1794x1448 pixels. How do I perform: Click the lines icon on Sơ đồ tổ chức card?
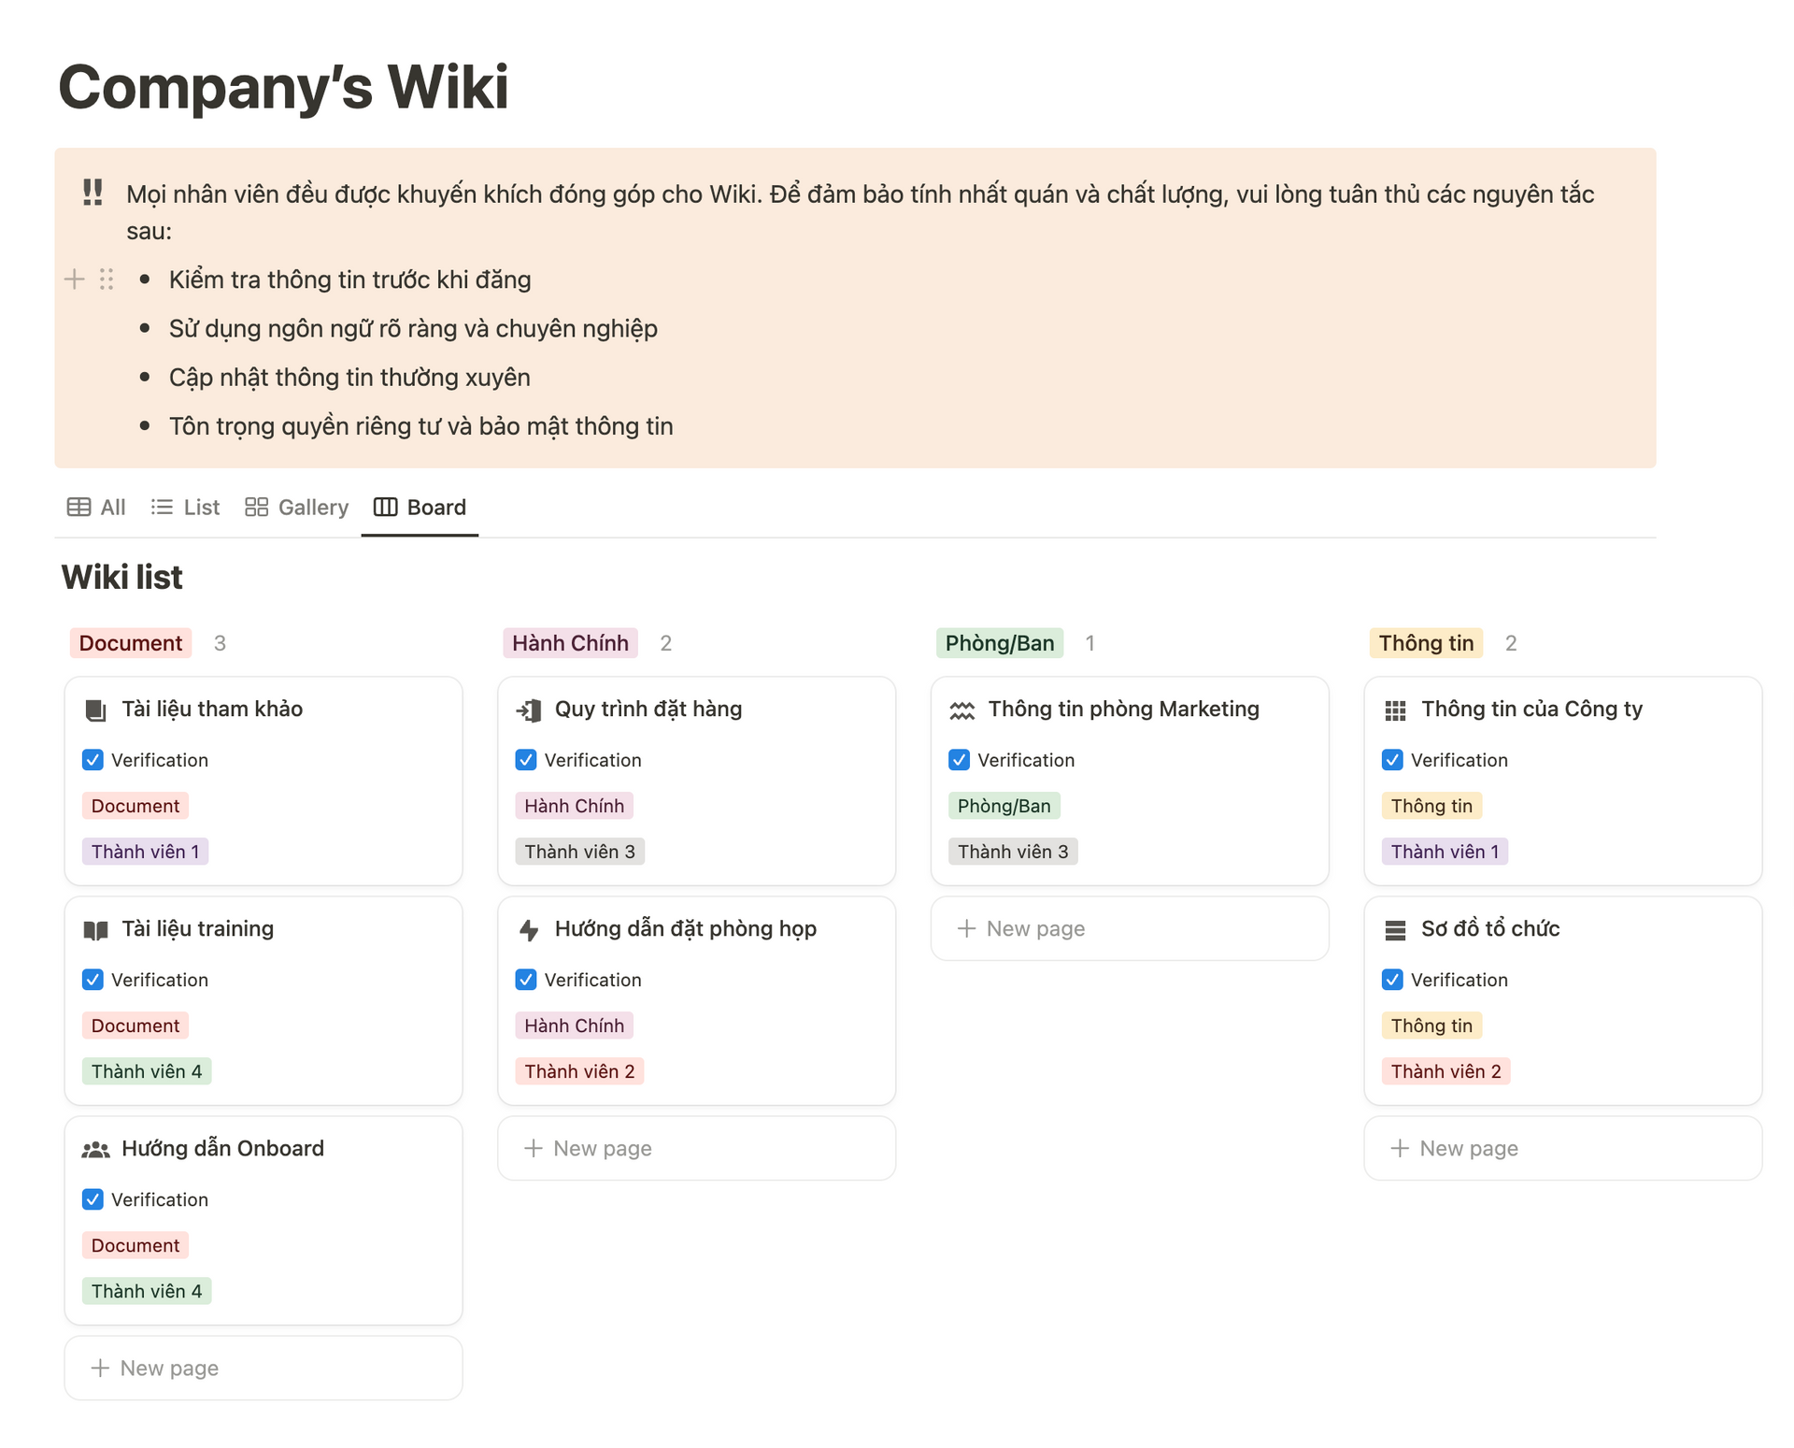pos(1396,928)
